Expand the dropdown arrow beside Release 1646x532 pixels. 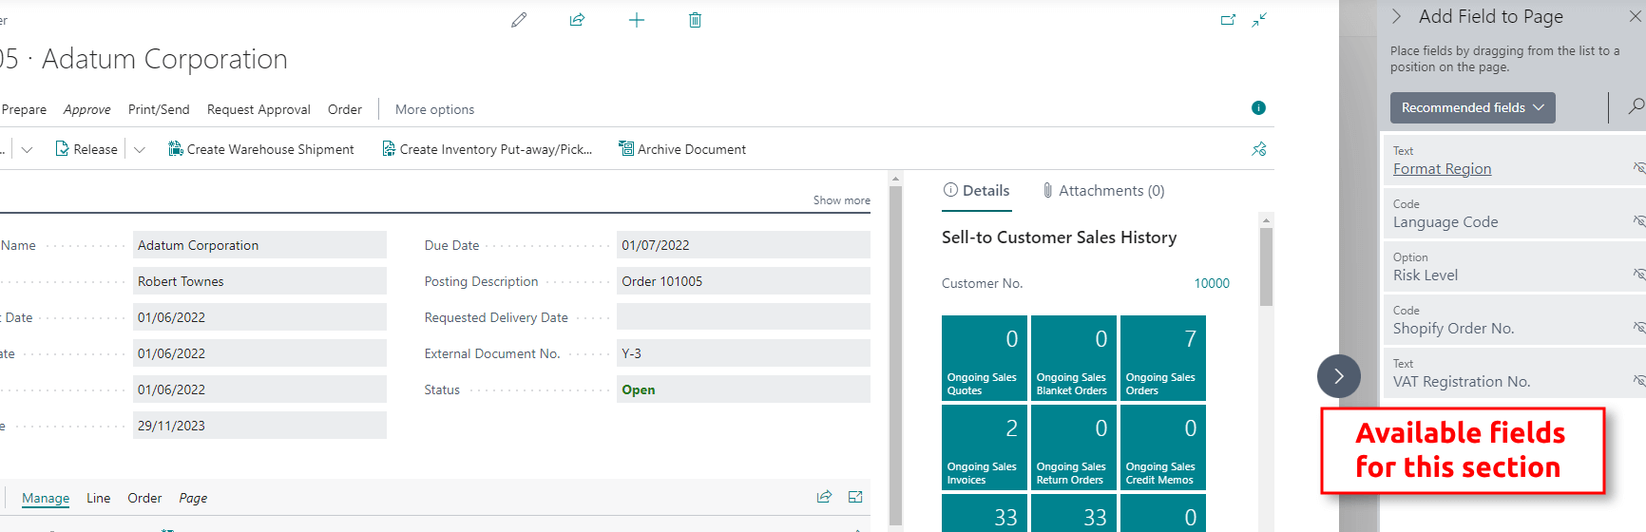click(140, 149)
